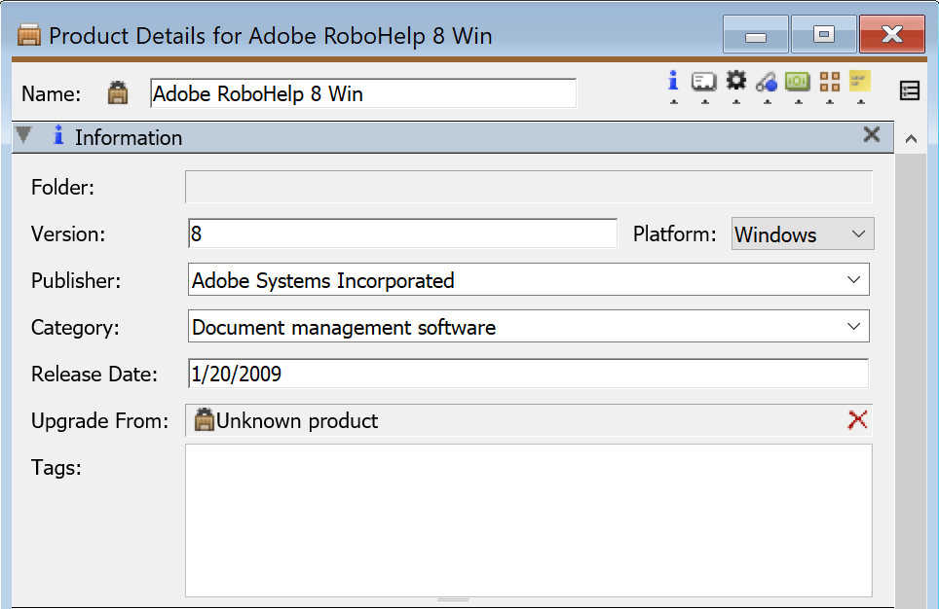This screenshot has width=939, height=609.
Task: Click into the Version text field
Action: (402, 233)
